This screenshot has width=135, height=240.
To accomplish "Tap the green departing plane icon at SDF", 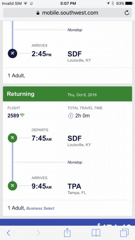I will point(12,138).
